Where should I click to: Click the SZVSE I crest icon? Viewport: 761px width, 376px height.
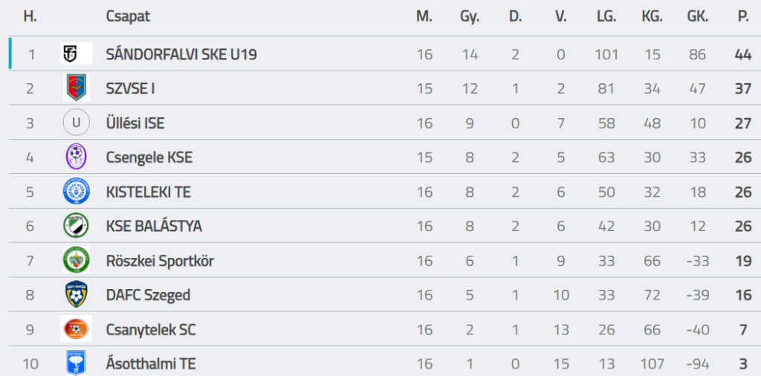(x=76, y=88)
